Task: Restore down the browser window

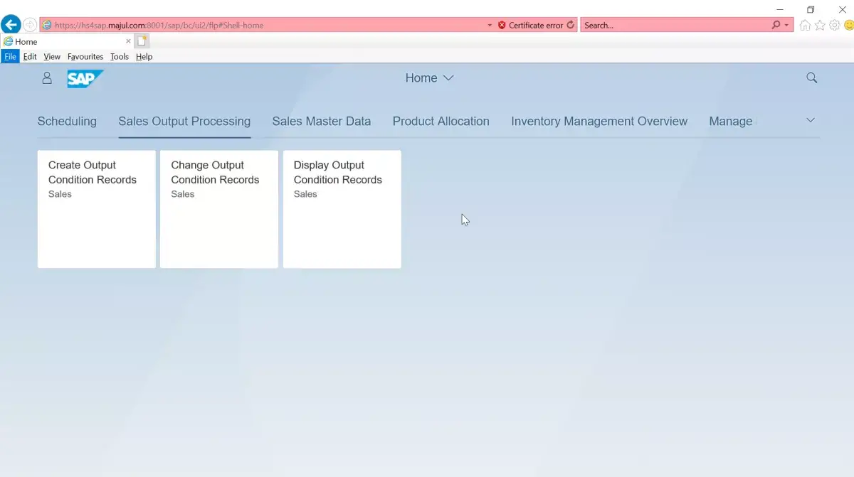Action: [x=811, y=9]
